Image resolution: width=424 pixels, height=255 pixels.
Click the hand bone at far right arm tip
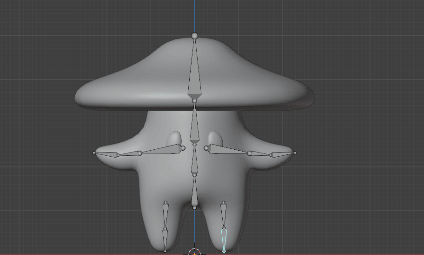tap(284, 153)
